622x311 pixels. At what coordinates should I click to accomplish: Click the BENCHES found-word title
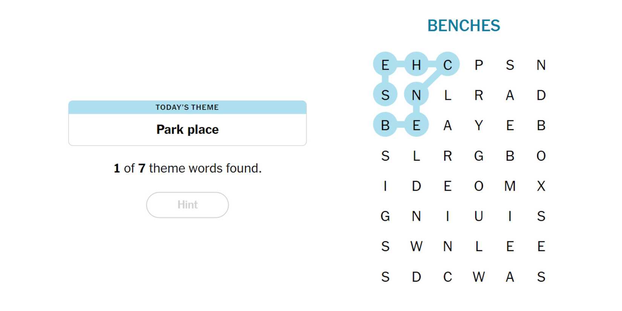pyautogui.click(x=463, y=26)
